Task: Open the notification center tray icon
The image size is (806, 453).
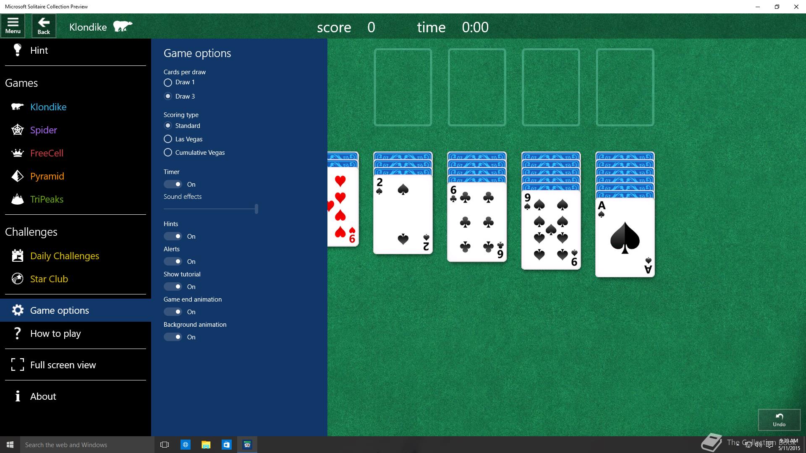Action: pos(769,445)
